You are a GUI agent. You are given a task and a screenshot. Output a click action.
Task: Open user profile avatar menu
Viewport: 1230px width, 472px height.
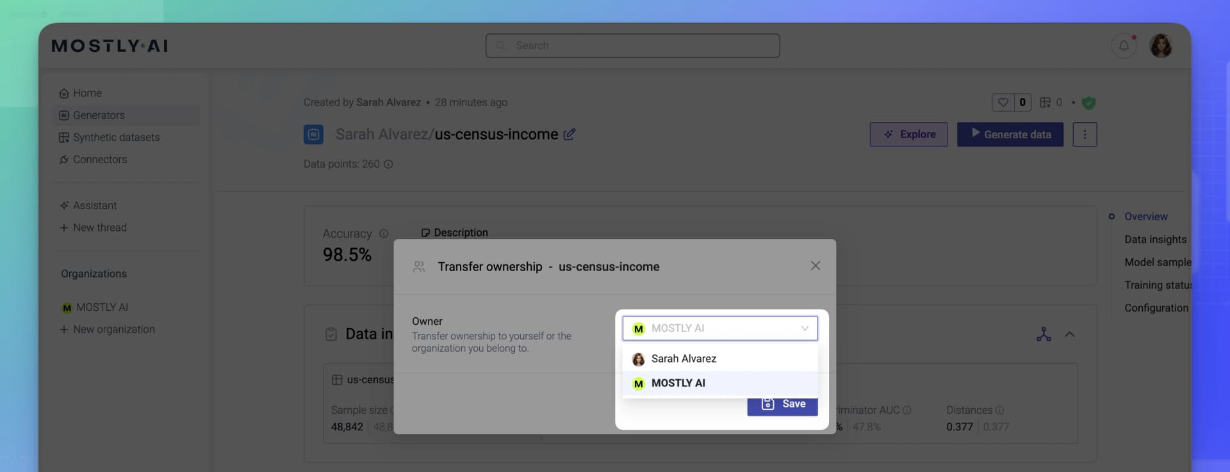(x=1161, y=45)
